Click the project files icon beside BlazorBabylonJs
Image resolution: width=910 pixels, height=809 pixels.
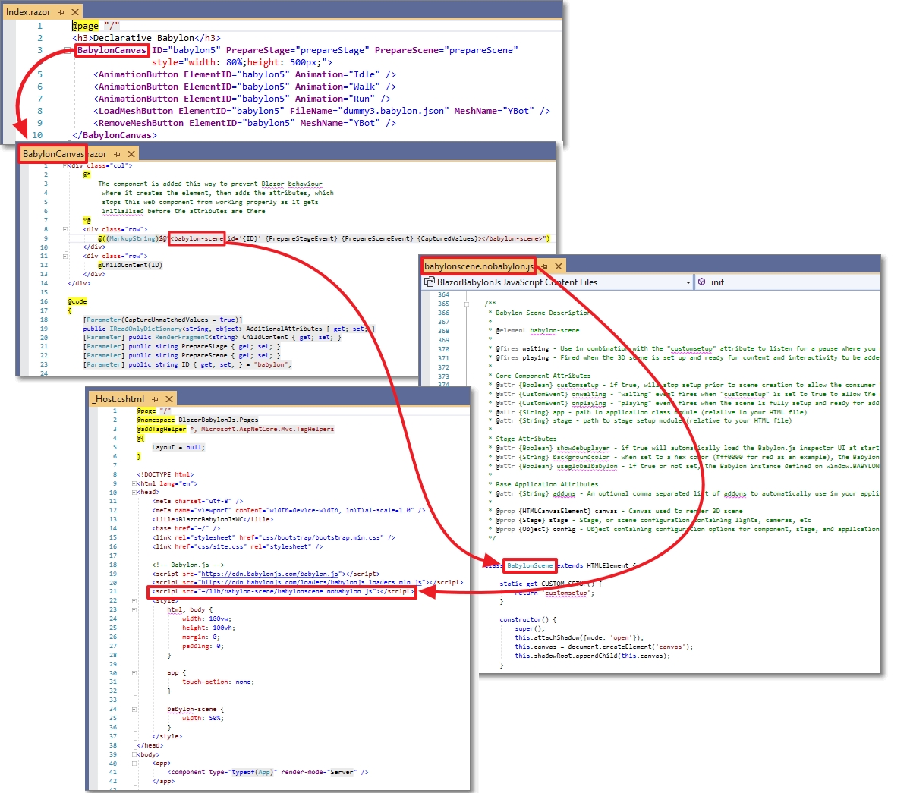429,282
